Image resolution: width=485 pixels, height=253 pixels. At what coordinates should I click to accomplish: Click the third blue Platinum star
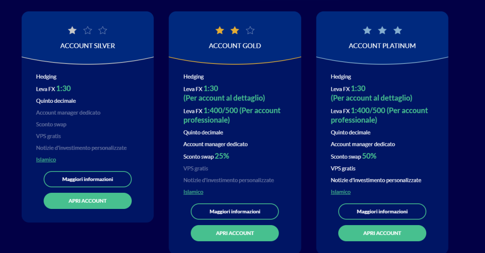pos(398,30)
